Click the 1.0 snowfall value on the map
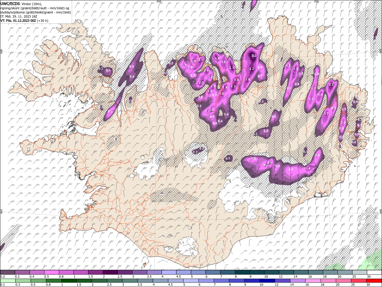 pyautogui.click(x=190, y=68)
